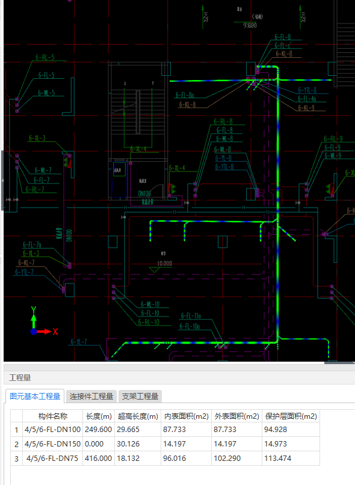Click the 6-FL-5 riser label
This screenshot has width=355, height=485.
pyautogui.click(x=46, y=75)
